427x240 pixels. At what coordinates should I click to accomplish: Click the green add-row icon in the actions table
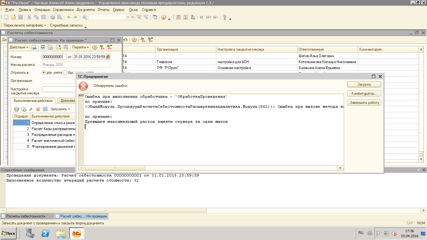(x=17, y=109)
